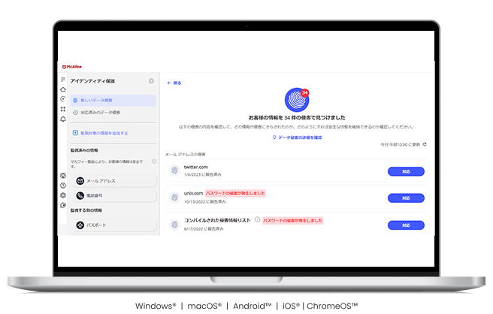493x314 pixels.
Task: Click the gear icon beside アイデンティティ保護 title
Action: [151, 81]
